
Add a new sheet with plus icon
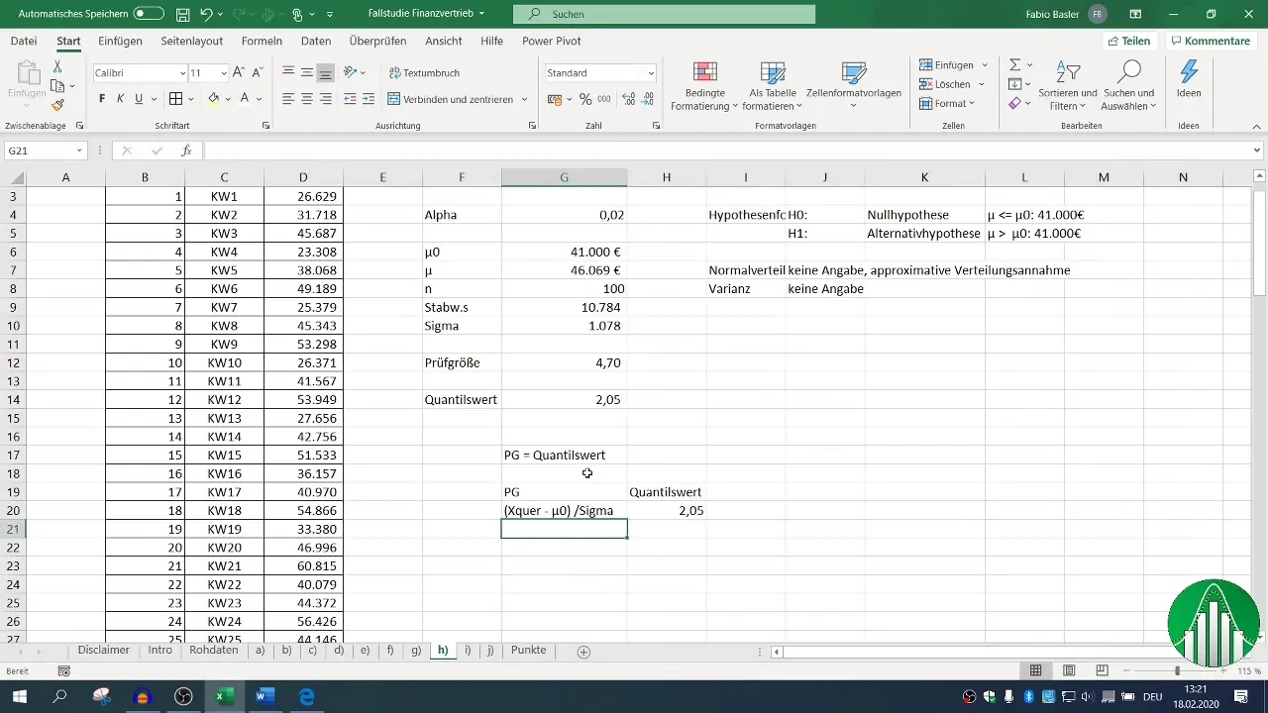point(583,652)
